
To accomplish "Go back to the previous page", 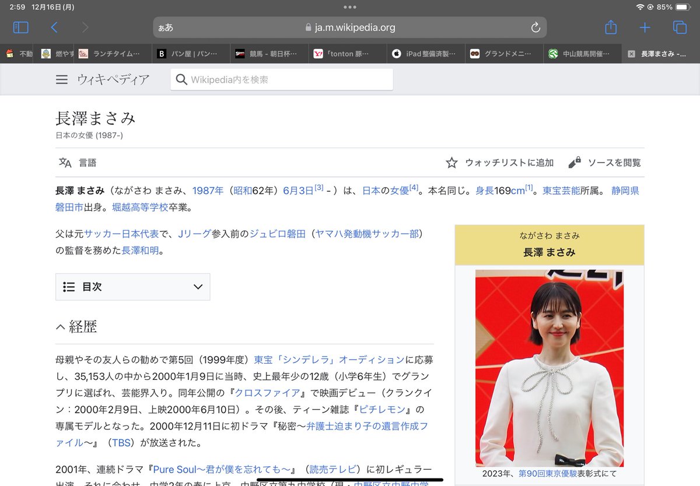I will 54,27.
